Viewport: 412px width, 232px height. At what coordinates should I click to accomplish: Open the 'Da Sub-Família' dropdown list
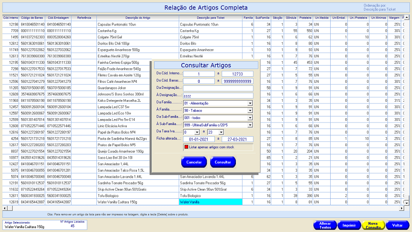point(250,118)
